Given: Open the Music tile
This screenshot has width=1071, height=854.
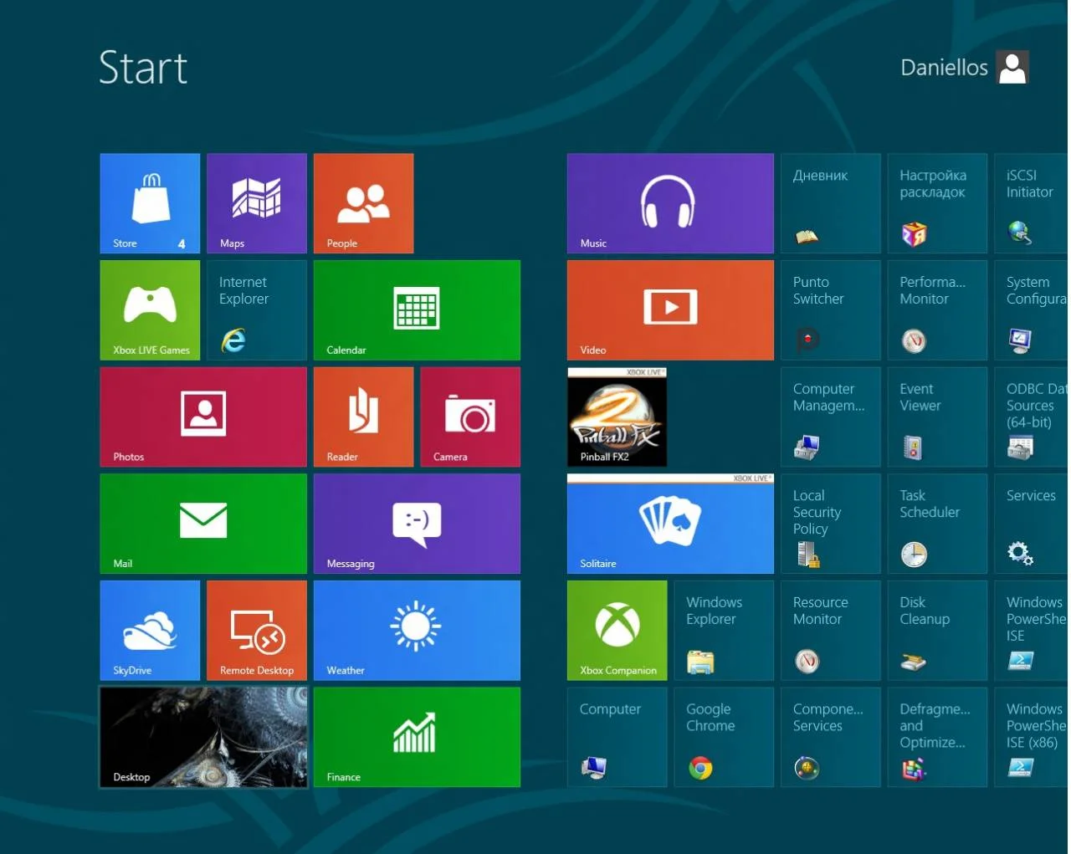Looking at the screenshot, I should pyautogui.click(x=670, y=203).
